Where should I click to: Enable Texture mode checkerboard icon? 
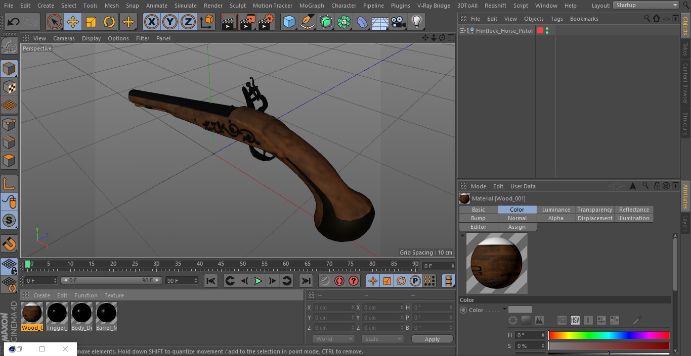click(x=9, y=87)
